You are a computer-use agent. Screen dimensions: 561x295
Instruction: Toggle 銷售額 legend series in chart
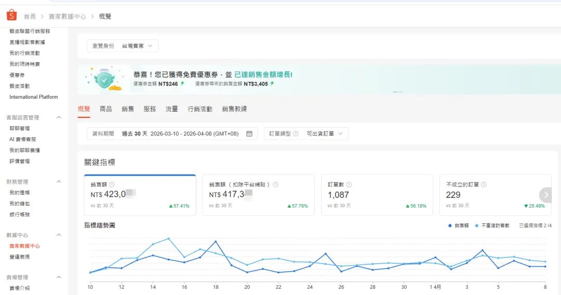pyautogui.click(x=459, y=225)
